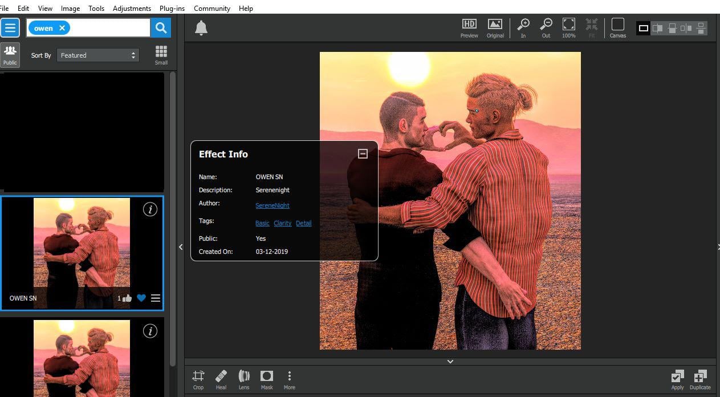The image size is (720, 397).
Task: Set zoom to 100%
Action: (569, 28)
